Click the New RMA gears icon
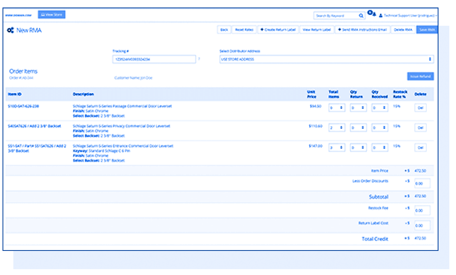 pos(10,30)
